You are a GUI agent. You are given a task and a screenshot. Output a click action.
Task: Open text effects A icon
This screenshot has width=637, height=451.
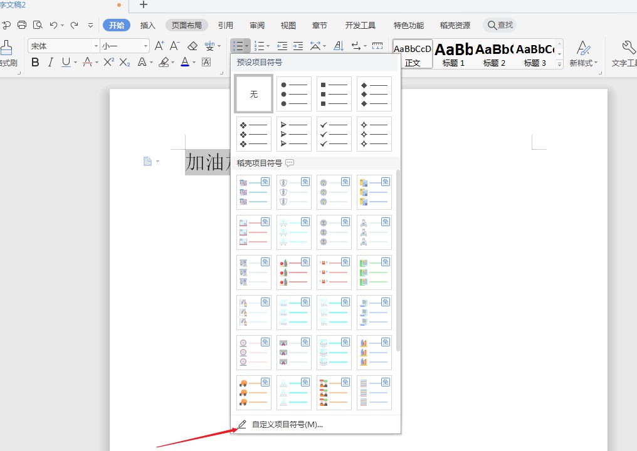(142, 62)
